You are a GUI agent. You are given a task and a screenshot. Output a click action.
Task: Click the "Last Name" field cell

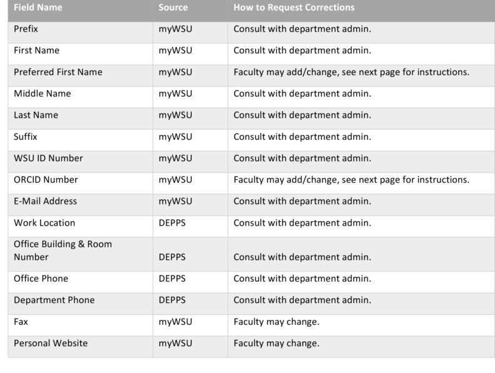[x=36, y=115]
